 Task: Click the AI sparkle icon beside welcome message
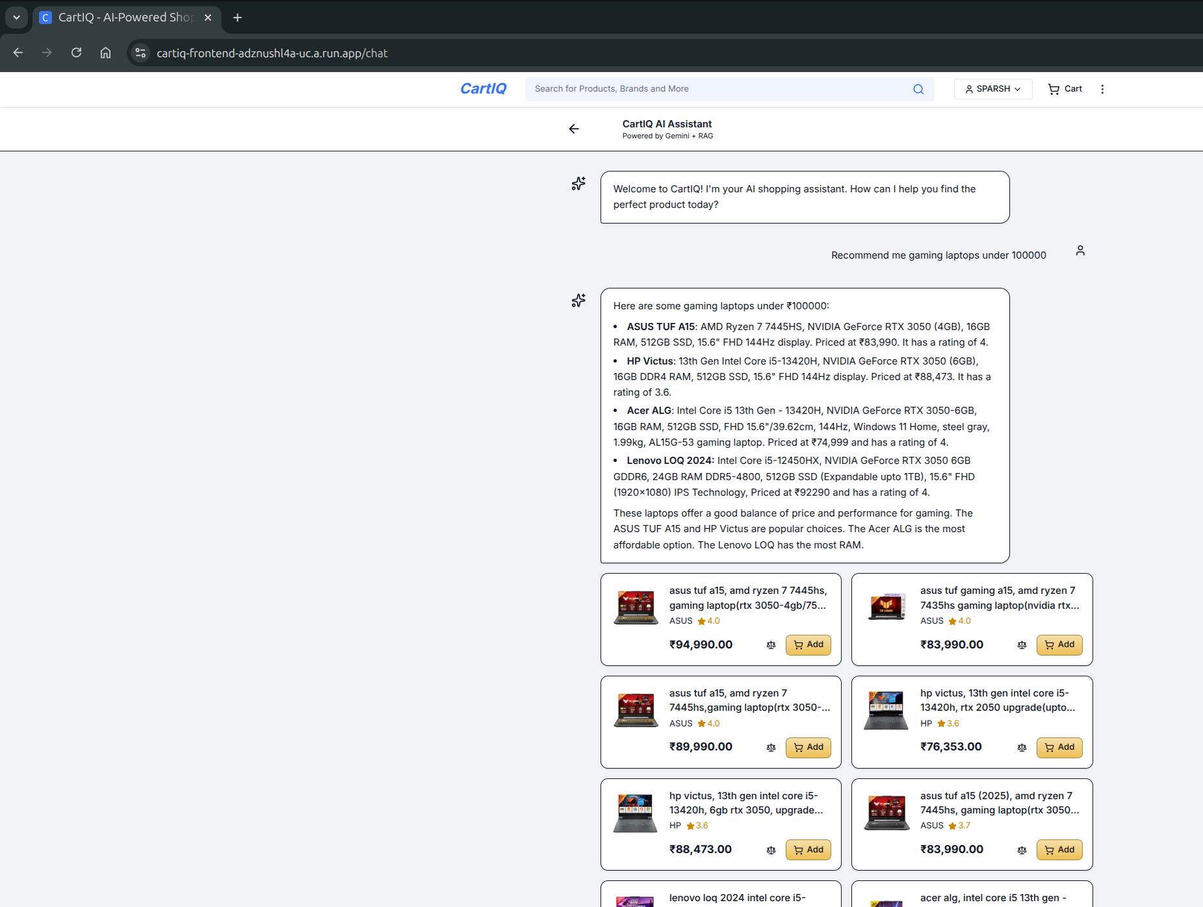(578, 184)
